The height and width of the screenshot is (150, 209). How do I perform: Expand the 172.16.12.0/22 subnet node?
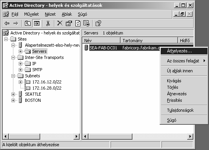[x=20, y=82]
